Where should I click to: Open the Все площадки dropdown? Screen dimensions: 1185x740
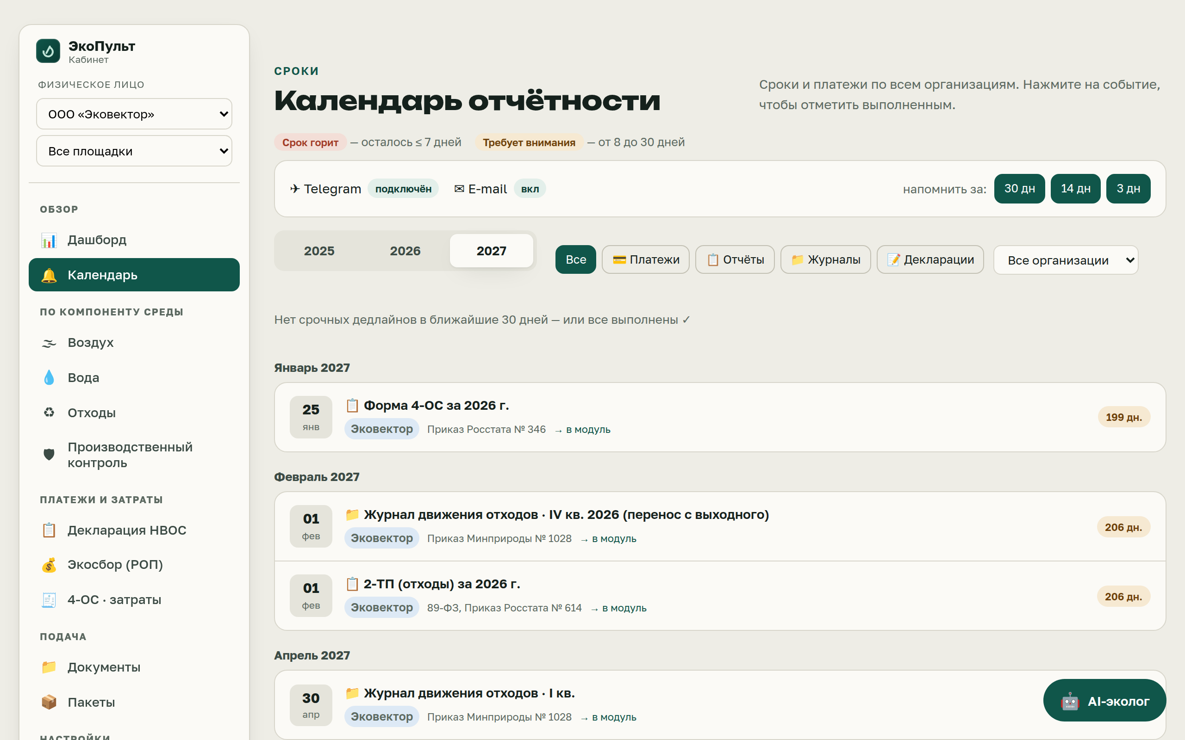[x=134, y=151]
